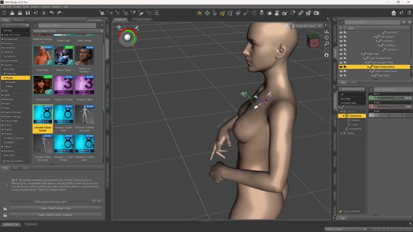Select the Currently Used filter
The height and width of the screenshot is (232, 413).
pos(352,103)
